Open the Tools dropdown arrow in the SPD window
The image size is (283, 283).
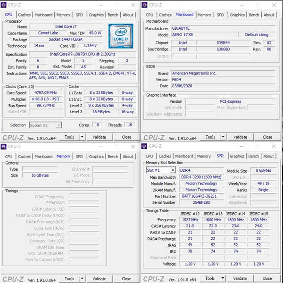click(223, 278)
